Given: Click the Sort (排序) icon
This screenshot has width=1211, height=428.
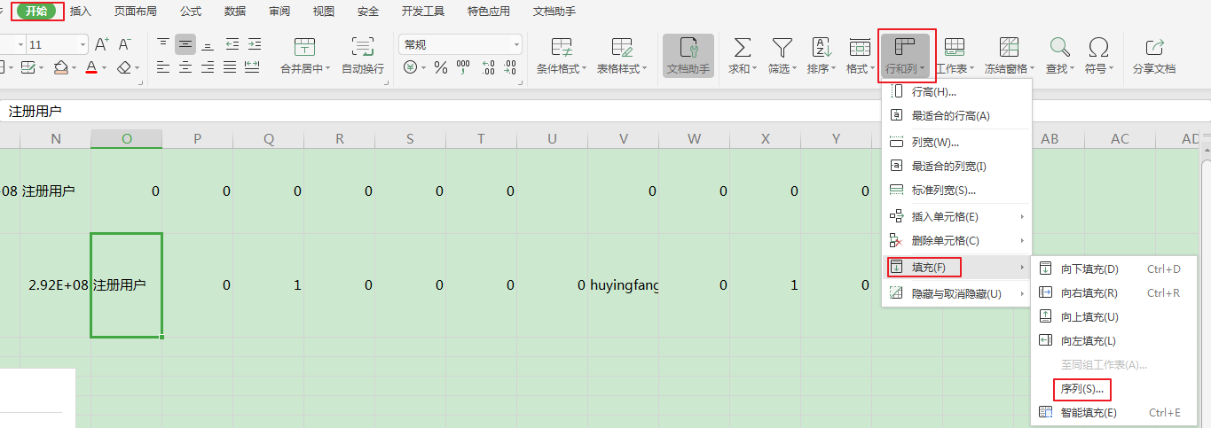Looking at the screenshot, I should pyautogui.click(x=821, y=48).
